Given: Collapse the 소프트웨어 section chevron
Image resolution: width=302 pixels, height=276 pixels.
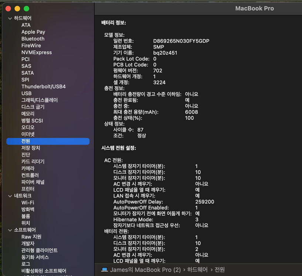Looking at the screenshot, I should (10, 230).
